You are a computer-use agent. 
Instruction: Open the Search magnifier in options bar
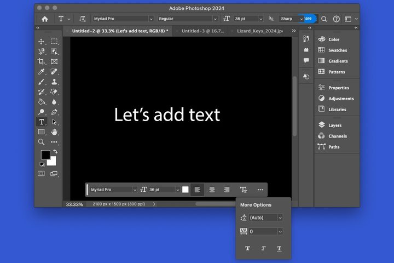point(324,19)
